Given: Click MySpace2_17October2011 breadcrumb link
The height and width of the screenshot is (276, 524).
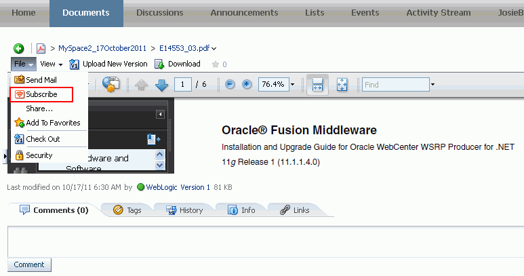Looking at the screenshot, I should pos(102,48).
